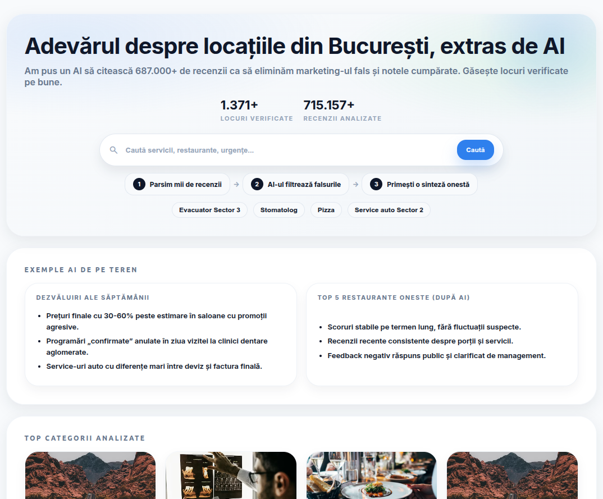Screen dimensions: 603x499
Task: Click the "AI-ul filtrează falsurile" step pill
Action: tap(296, 184)
